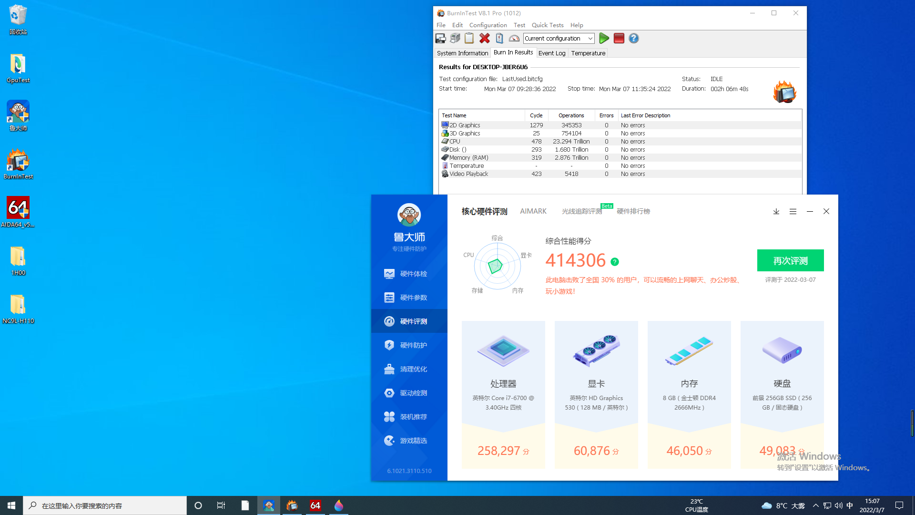The image size is (915, 515).
Task: Click the Windows taskbar search box
Action: tap(105, 505)
